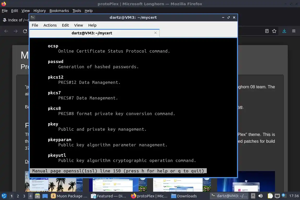Open the terminal's Help menu
This screenshot has width=300, height=200.
pos(92,25)
